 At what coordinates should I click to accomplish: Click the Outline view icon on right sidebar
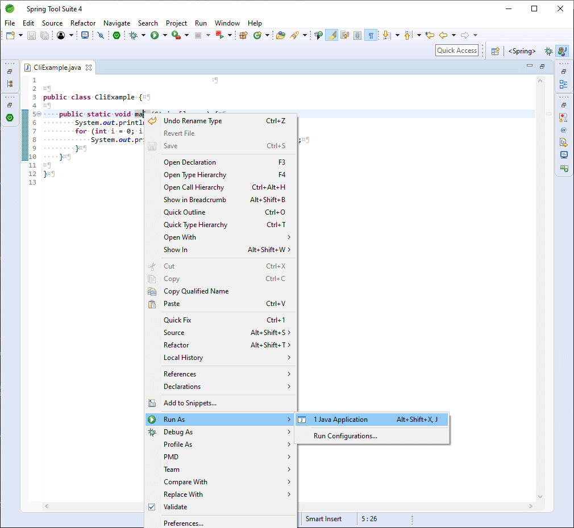tap(564, 84)
